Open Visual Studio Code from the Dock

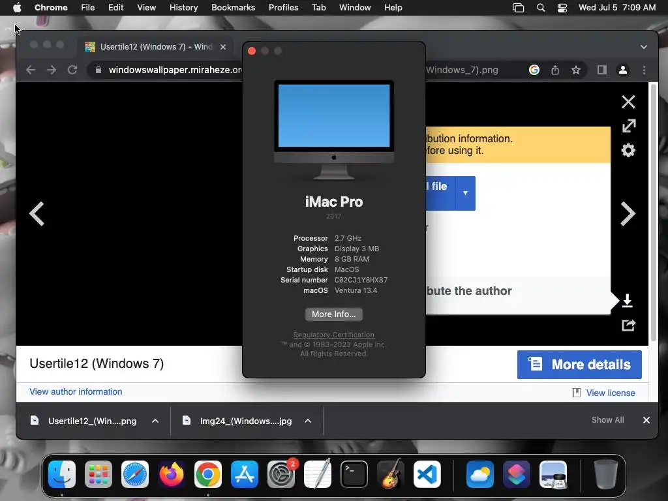[x=427, y=474]
